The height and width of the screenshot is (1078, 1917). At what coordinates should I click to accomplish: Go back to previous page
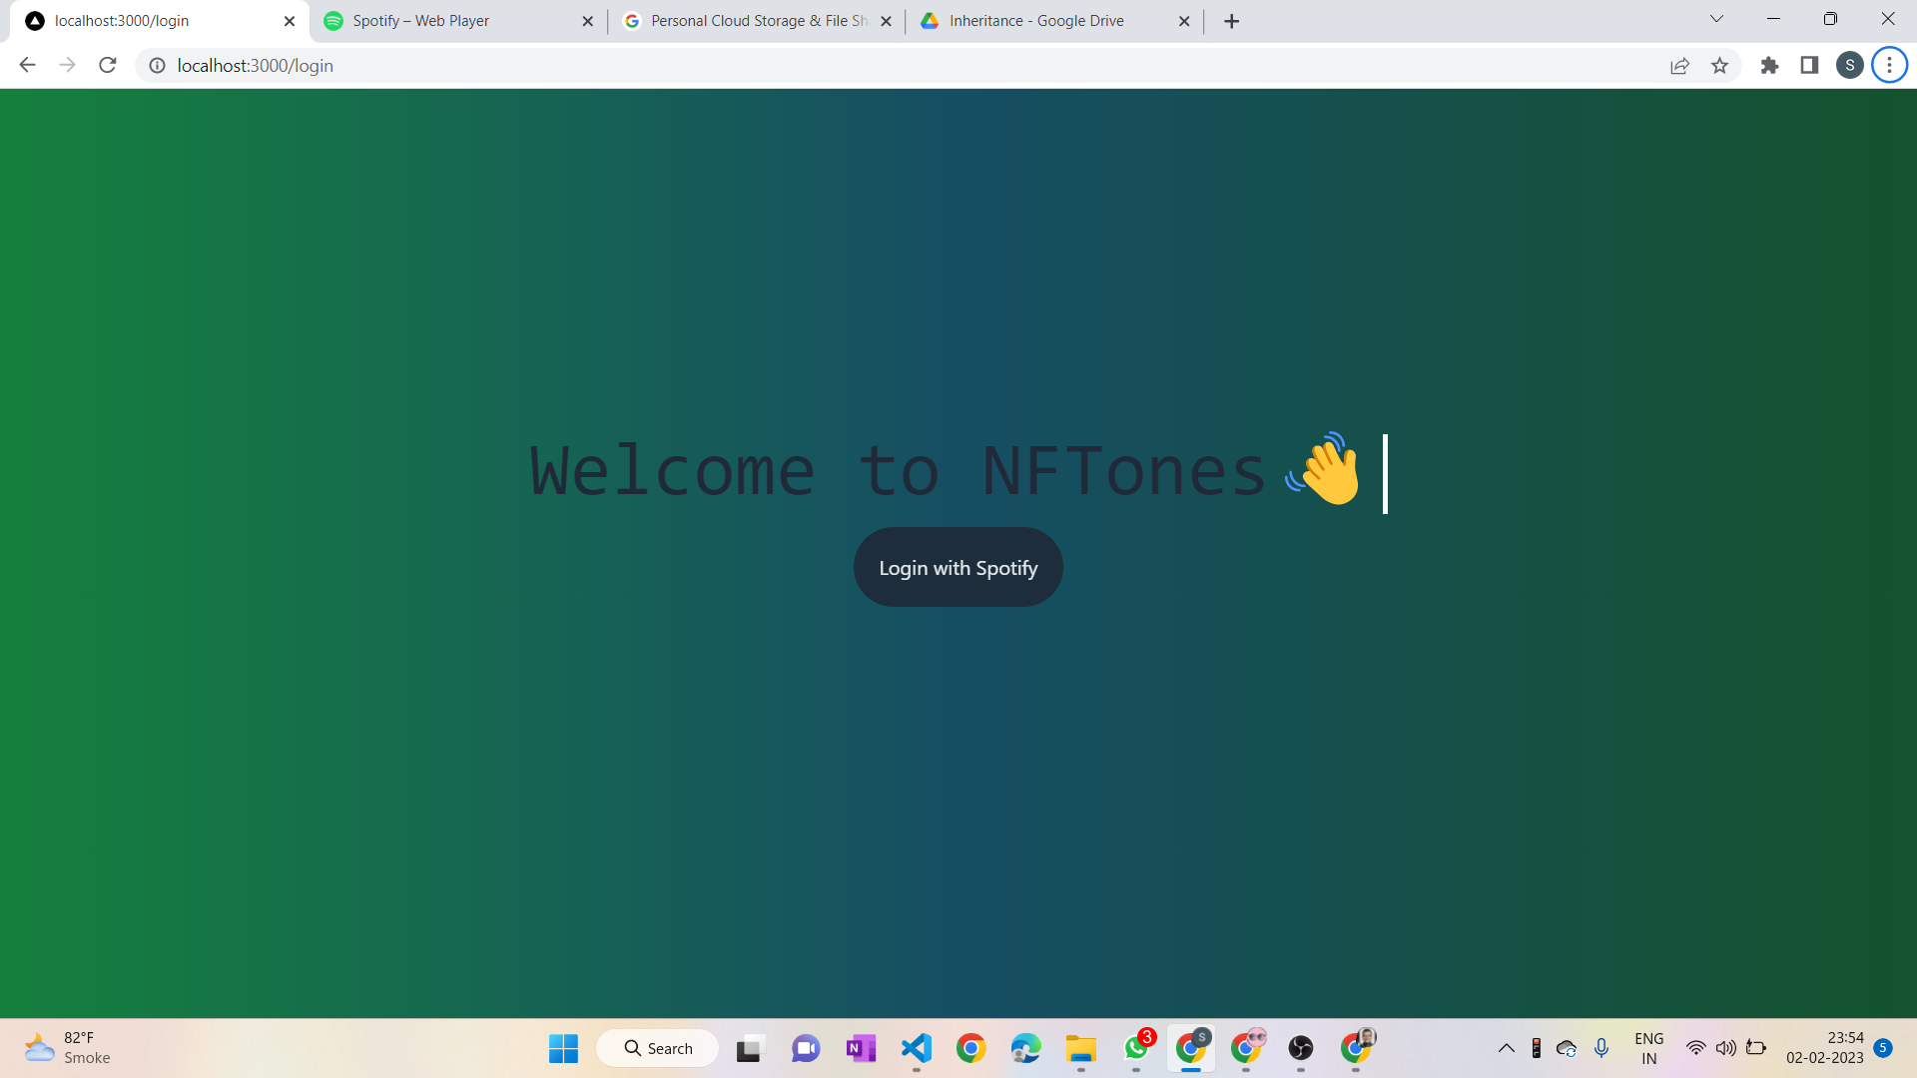click(x=27, y=66)
